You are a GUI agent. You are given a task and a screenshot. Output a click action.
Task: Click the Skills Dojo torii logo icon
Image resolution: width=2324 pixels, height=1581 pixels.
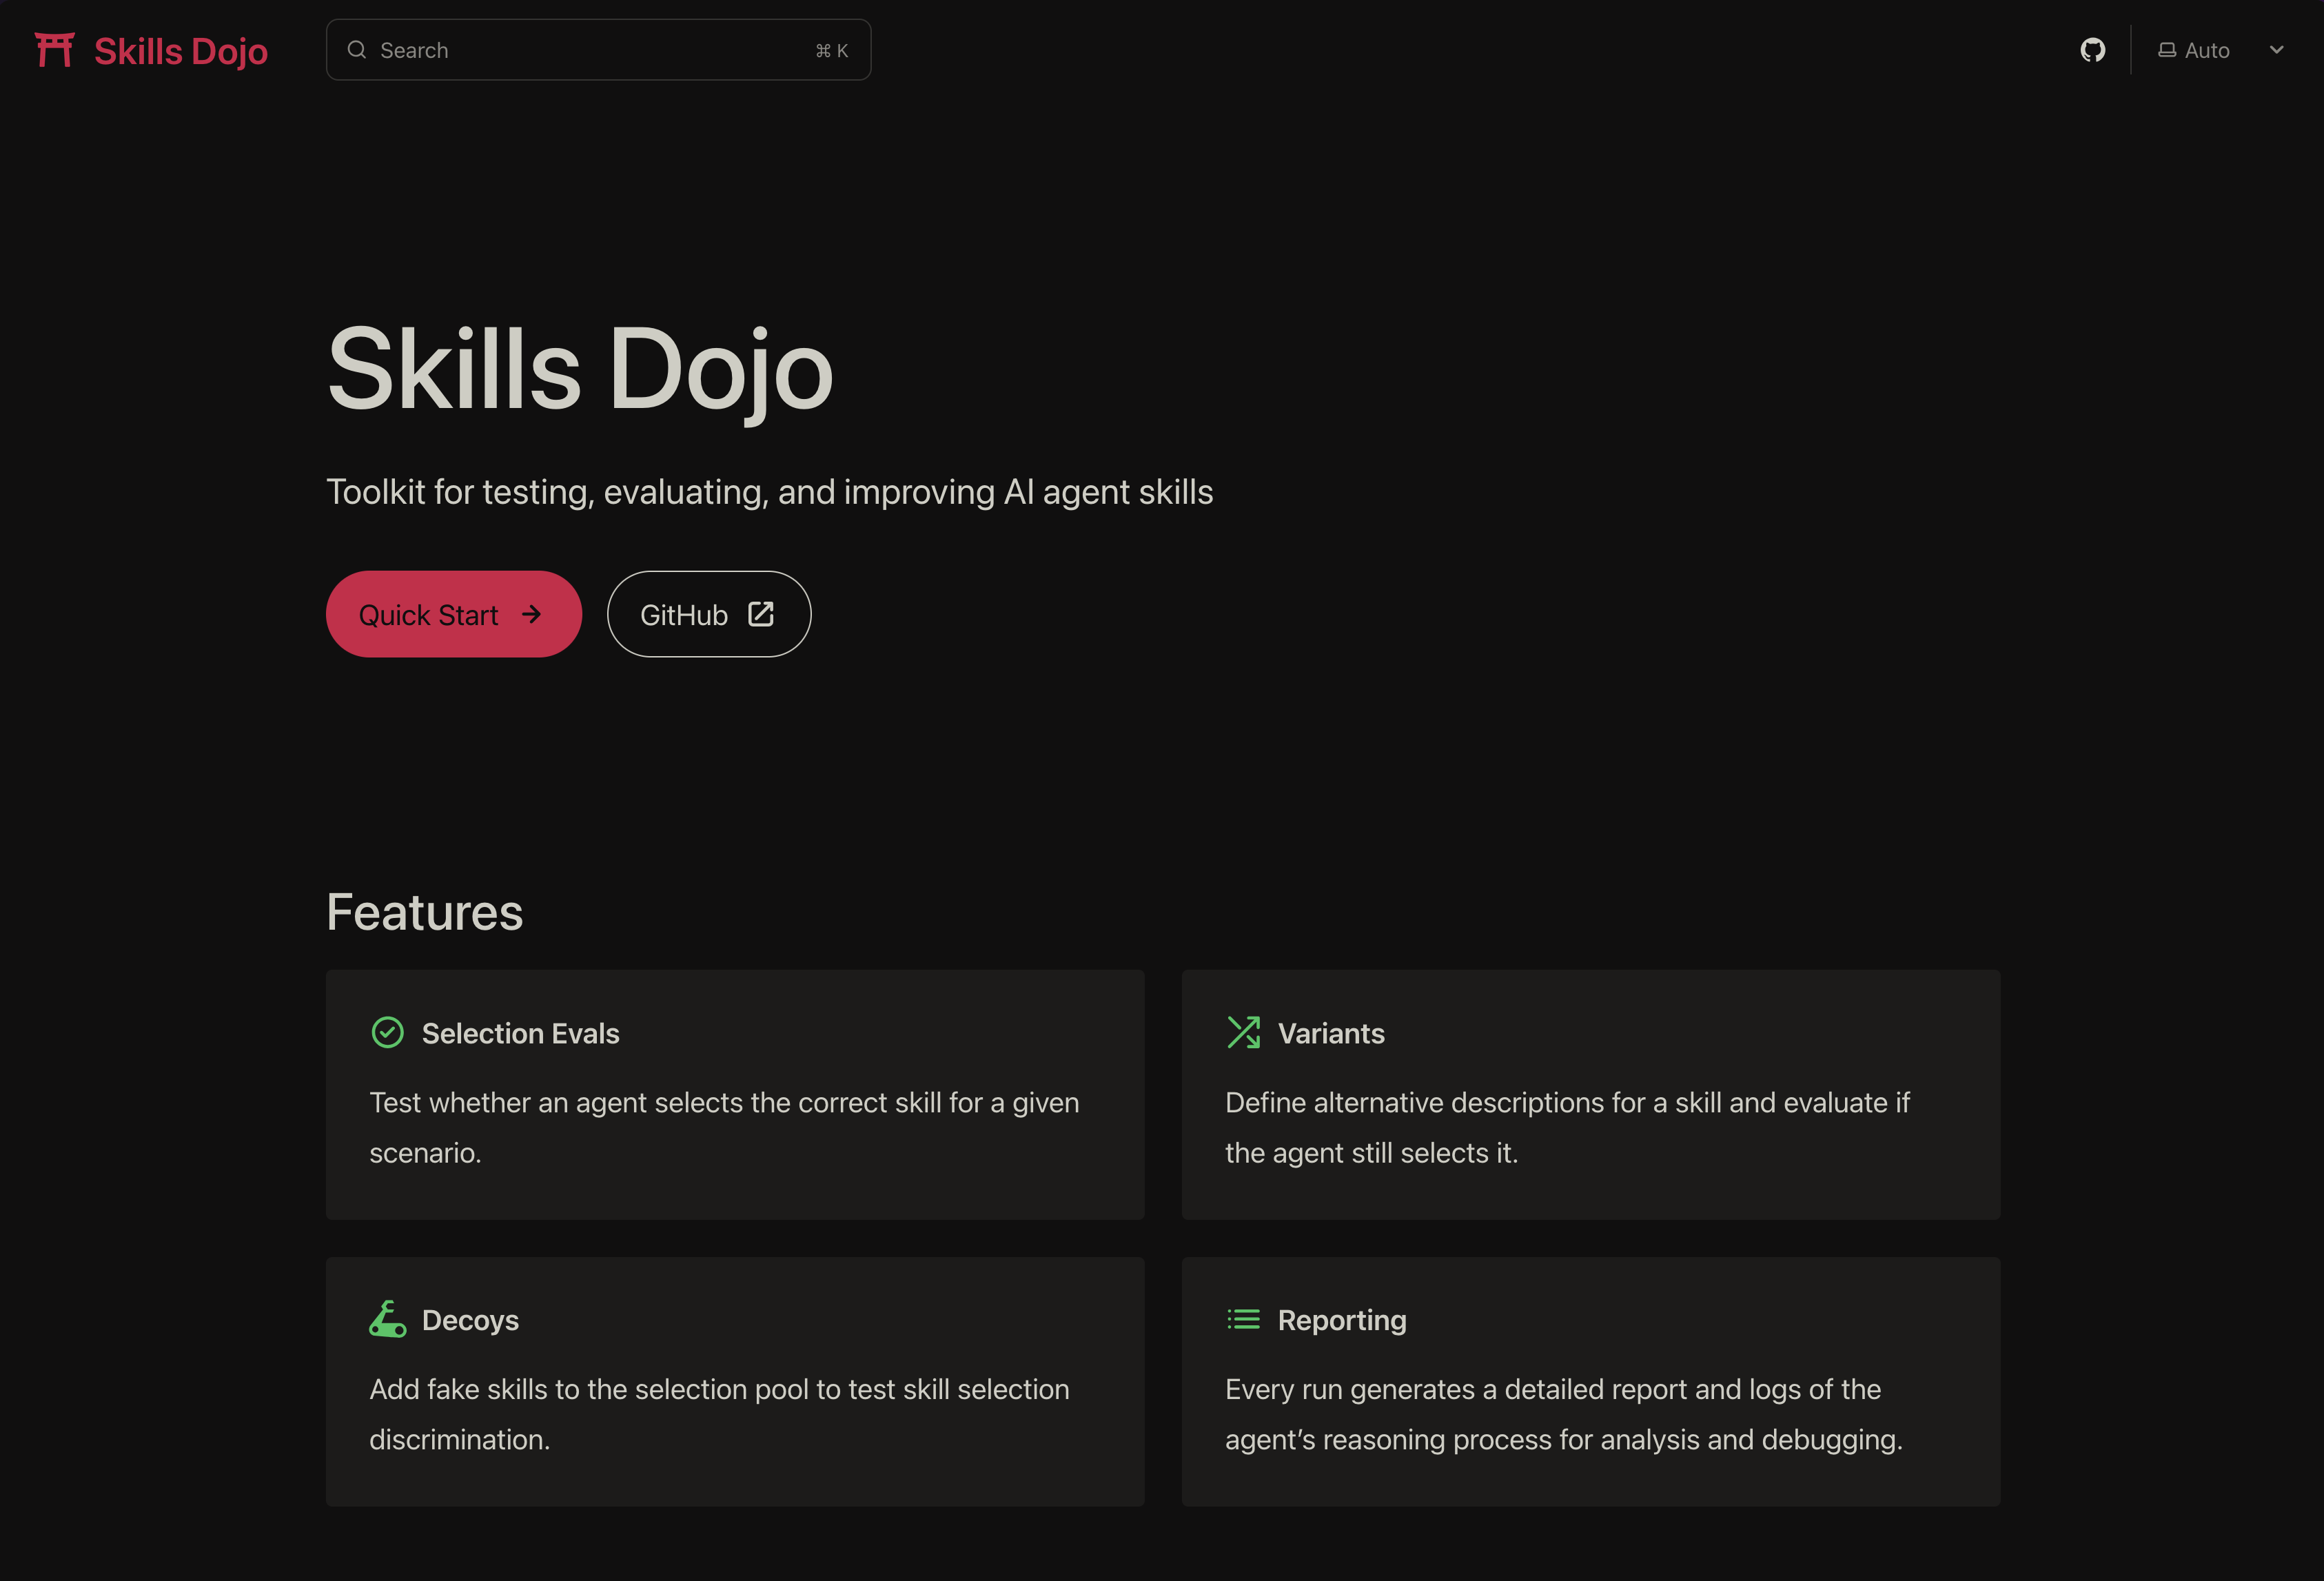54,49
